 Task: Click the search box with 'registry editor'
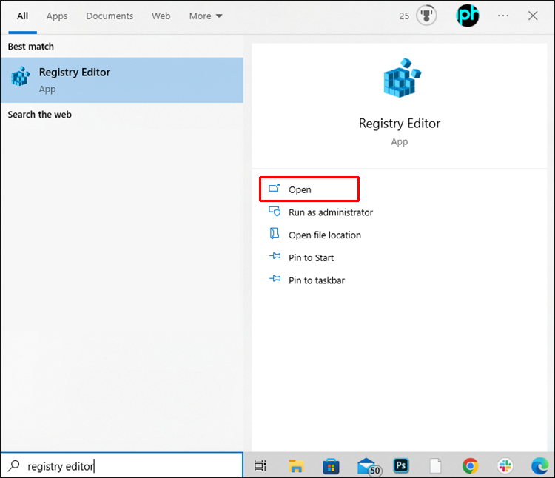pyautogui.click(x=122, y=466)
